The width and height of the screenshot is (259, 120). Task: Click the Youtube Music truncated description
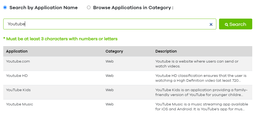pos(201,107)
